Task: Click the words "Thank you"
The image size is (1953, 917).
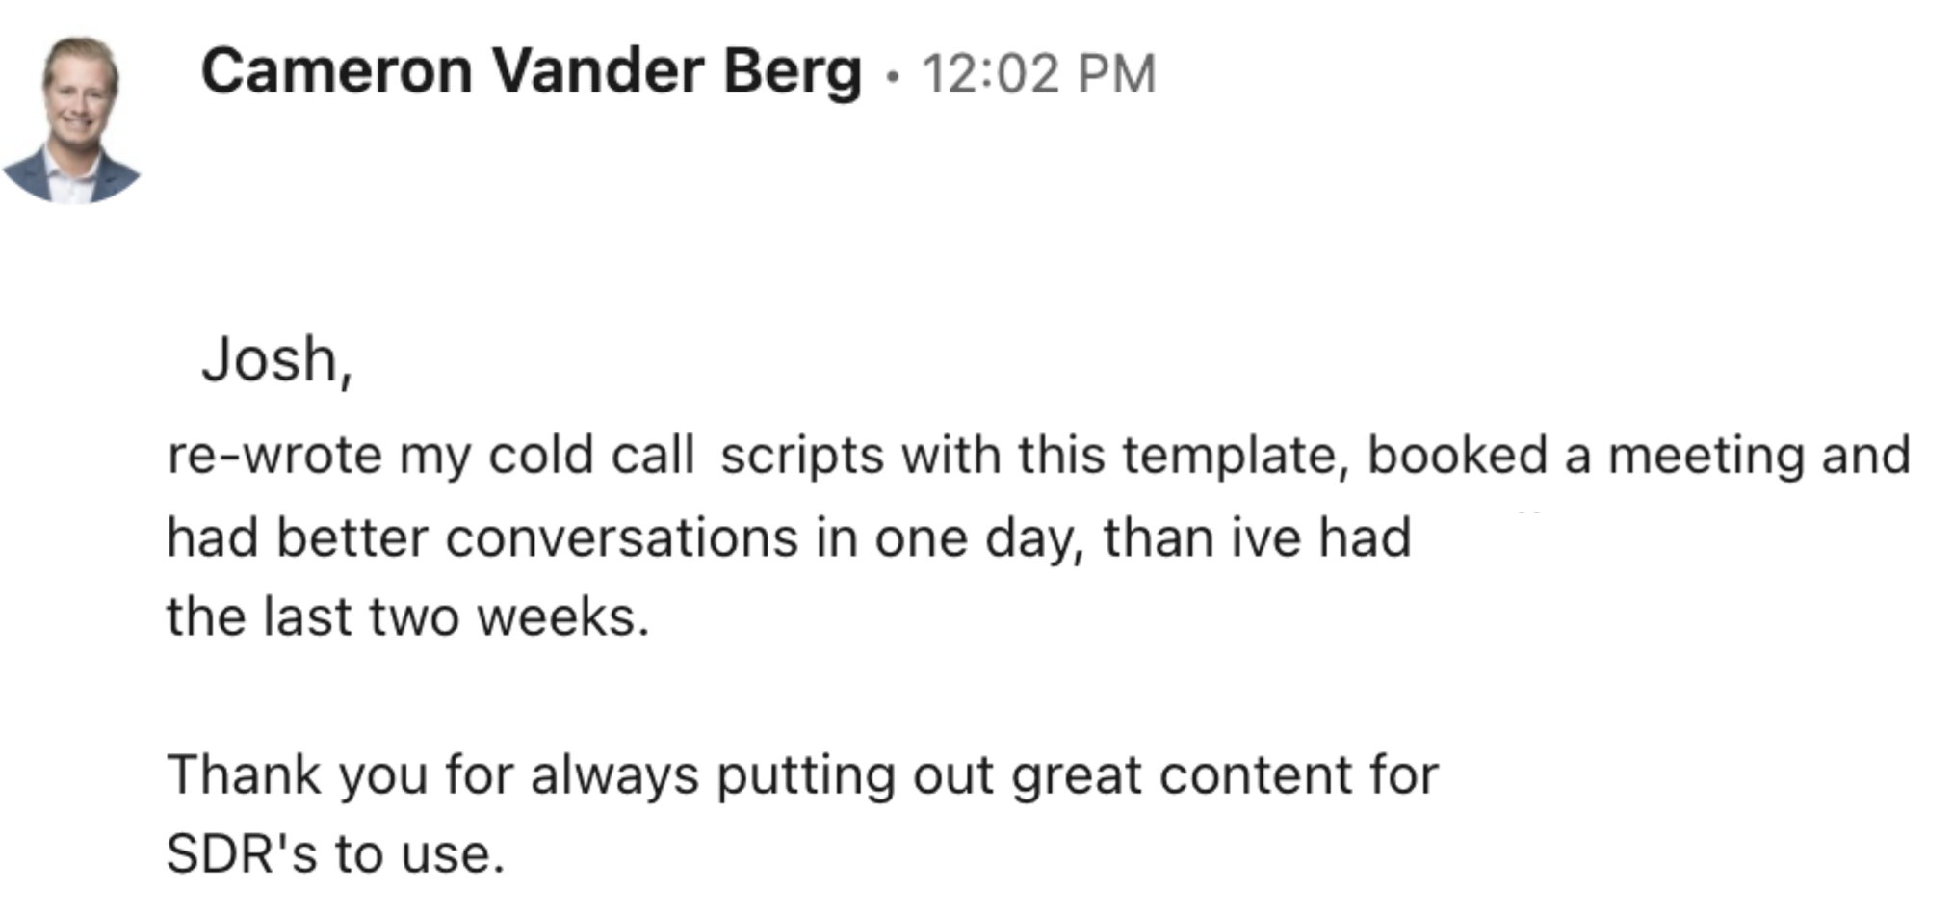Action: coord(298,776)
